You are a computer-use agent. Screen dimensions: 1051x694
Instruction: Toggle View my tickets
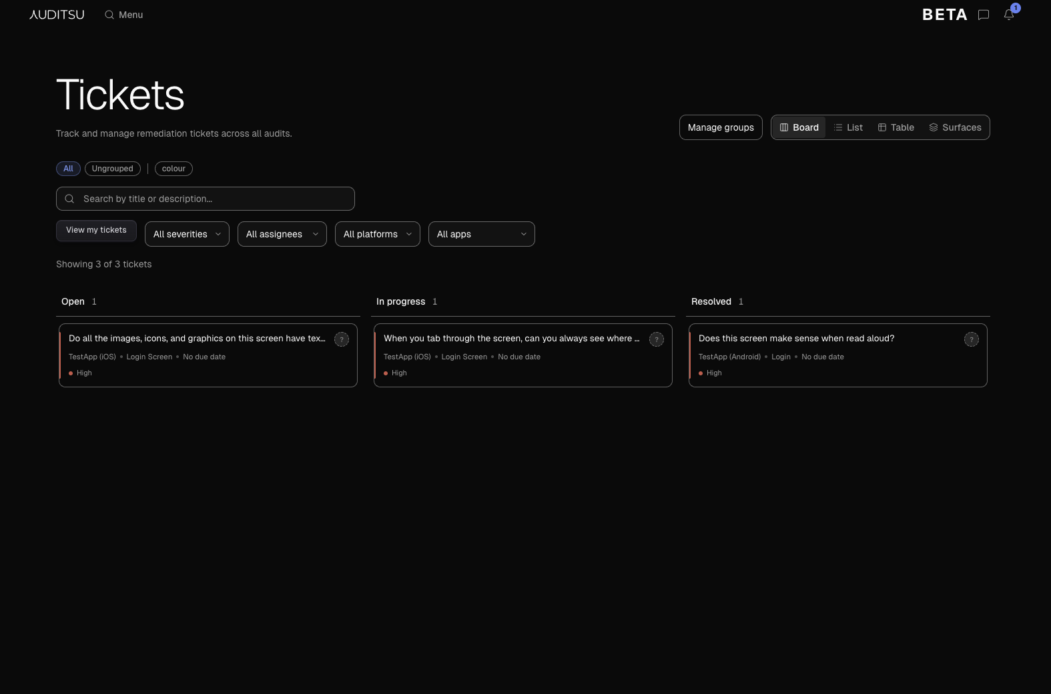coord(96,231)
